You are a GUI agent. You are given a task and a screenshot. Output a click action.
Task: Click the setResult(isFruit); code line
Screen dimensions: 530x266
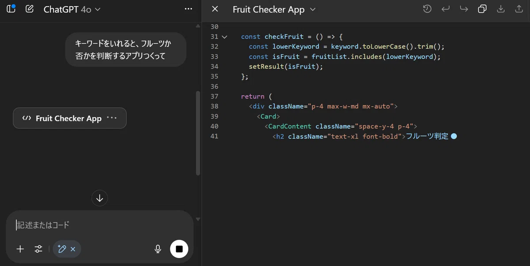click(286, 67)
